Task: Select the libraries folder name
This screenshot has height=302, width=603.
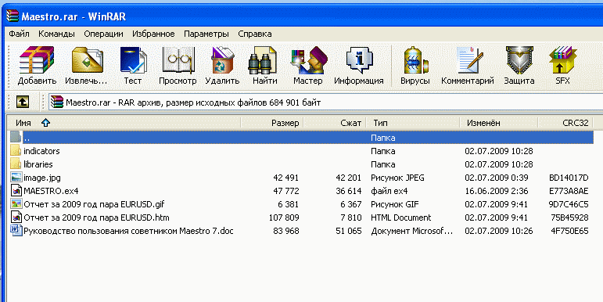Action: tap(38, 164)
